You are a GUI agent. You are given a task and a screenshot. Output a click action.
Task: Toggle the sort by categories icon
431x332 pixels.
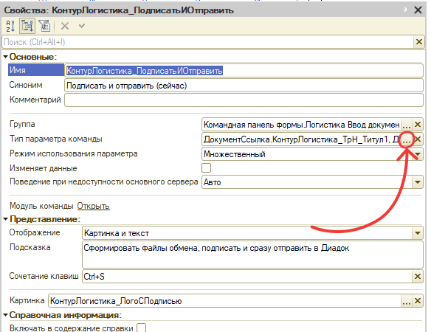click(27, 26)
